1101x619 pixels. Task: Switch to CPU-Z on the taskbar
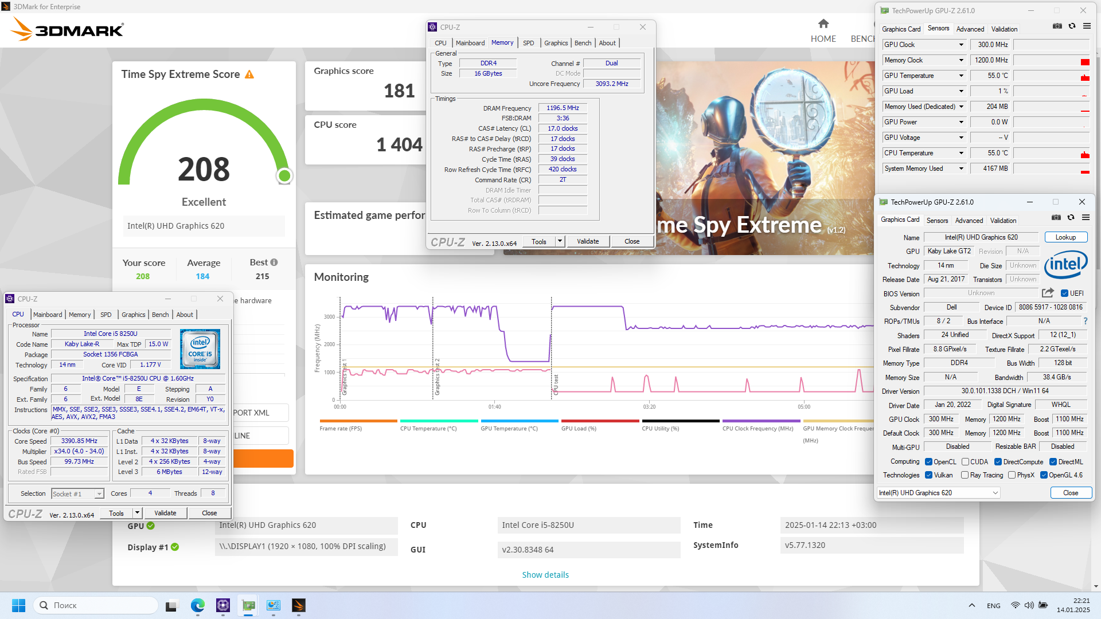click(x=223, y=605)
